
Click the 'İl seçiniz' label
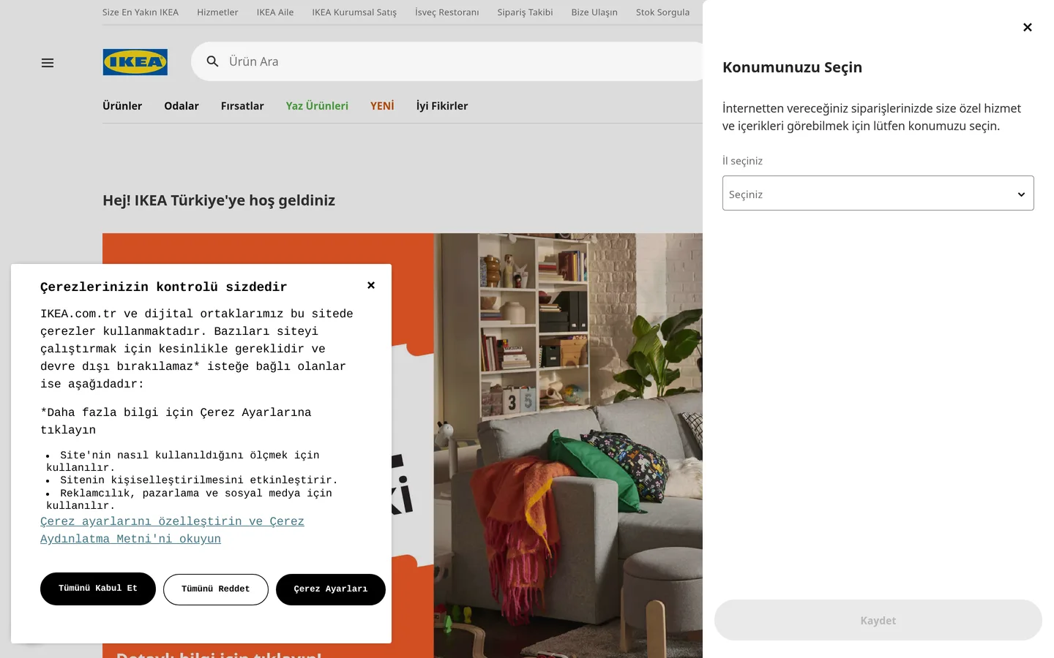click(x=742, y=161)
